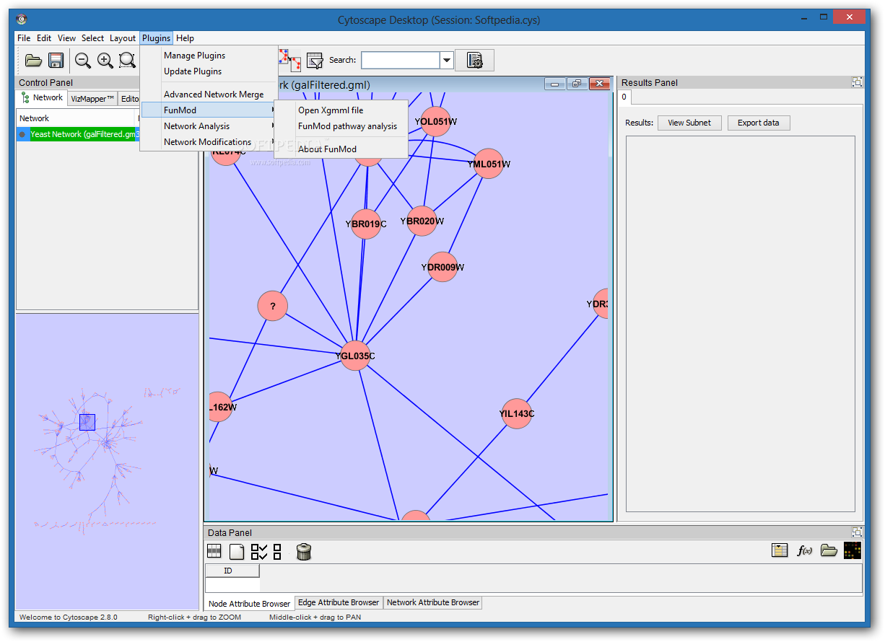
Task: Zoom to selected region magnifier icon
Action: [x=128, y=61]
